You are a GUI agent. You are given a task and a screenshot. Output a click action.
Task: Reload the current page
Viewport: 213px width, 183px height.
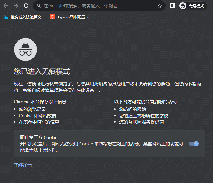(x=26, y=6)
